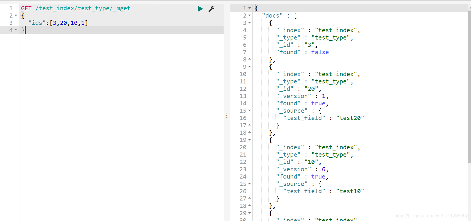
Task: Click the "test_field" key on line 26
Action: [304, 191]
